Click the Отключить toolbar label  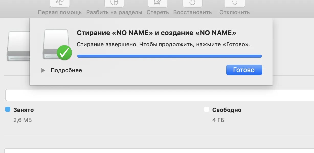(x=234, y=12)
